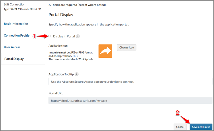Click the red number 2 annotation
This screenshot has width=214, height=131.
(178, 113)
